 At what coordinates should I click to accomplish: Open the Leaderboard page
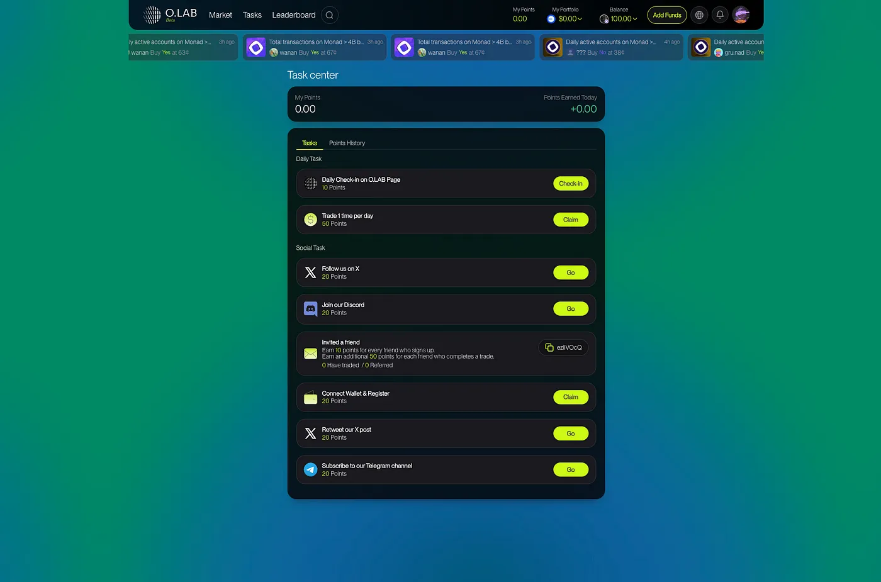(293, 15)
